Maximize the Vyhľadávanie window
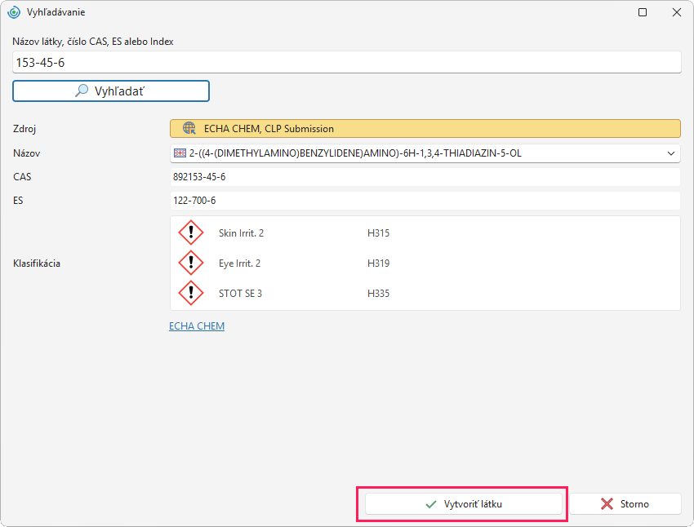Screen dimensions: 694x527 coord(643,12)
